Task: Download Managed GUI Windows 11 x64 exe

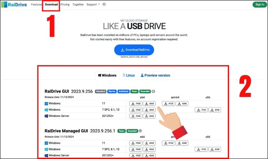Action: pos(149,143)
